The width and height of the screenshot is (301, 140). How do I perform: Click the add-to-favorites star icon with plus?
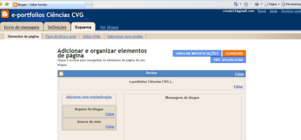pyautogui.click(x=7, y=4)
